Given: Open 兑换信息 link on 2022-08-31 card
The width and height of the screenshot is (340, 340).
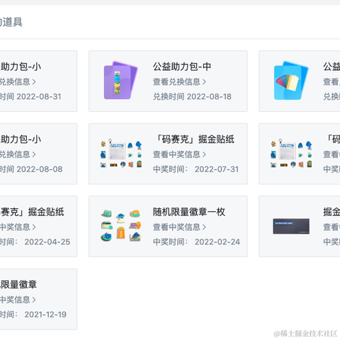Looking at the screenshot, I should [18, 82].
